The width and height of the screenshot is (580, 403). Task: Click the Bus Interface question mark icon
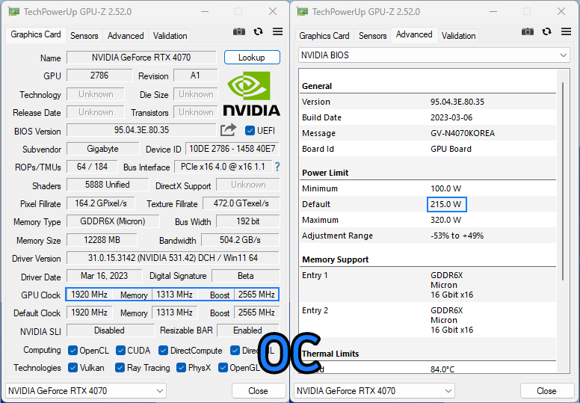277,167
